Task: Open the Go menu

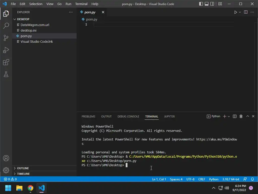Action: (59, 4)
